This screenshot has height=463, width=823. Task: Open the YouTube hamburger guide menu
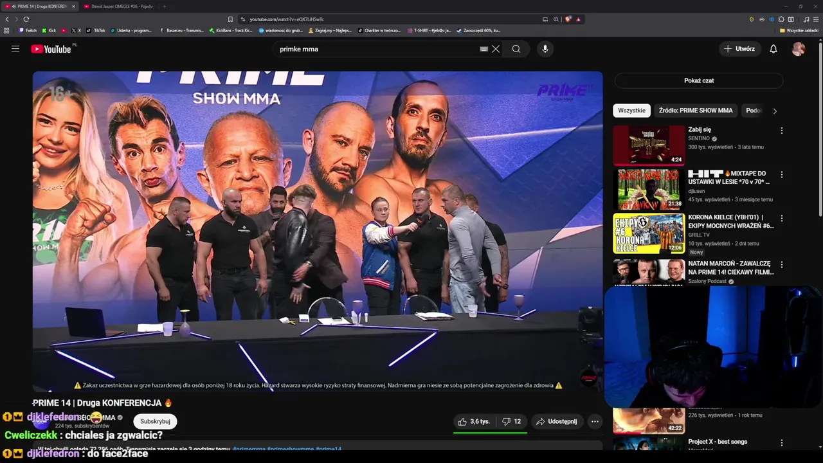click(15, 49)
